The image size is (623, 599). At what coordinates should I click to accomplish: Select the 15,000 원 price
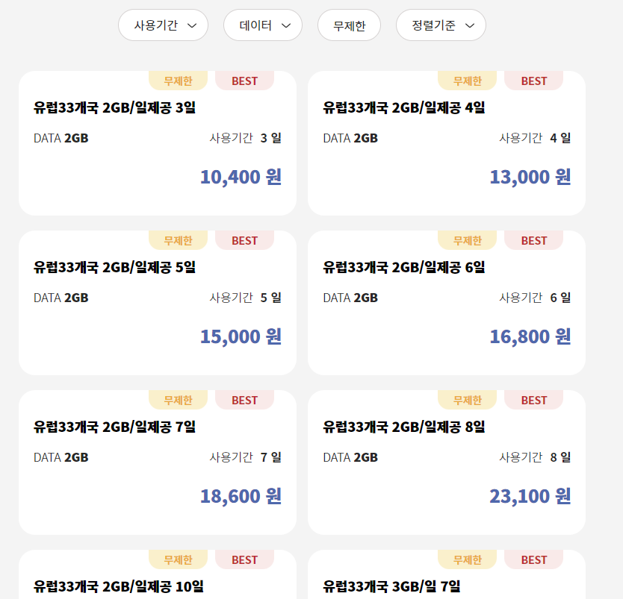pos(240,336)
